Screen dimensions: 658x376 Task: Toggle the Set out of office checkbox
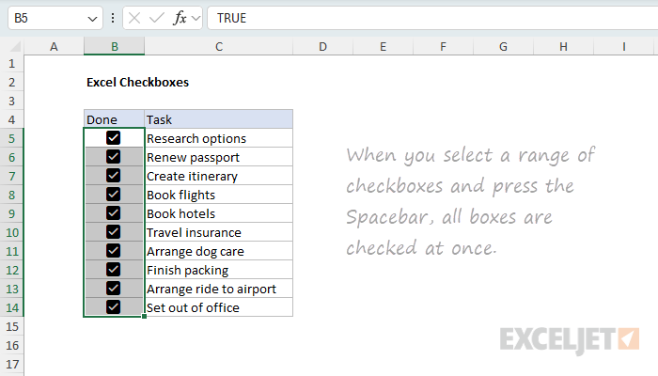114,306
